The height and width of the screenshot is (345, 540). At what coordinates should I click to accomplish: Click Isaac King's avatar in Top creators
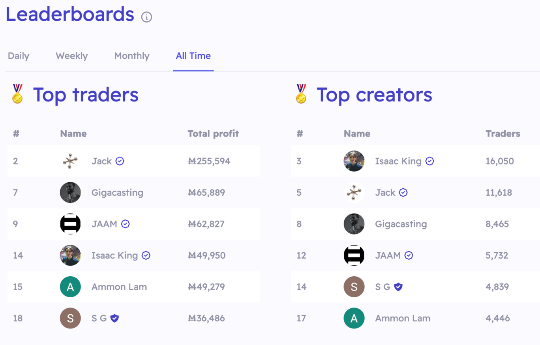tap(354, 161)
